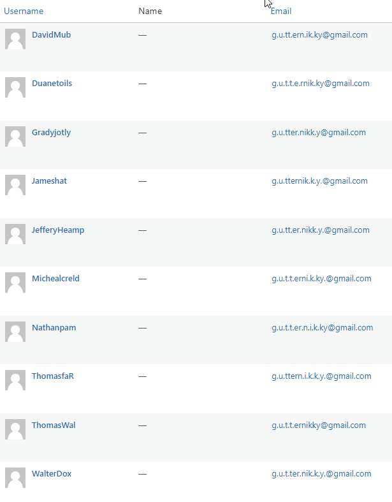Click WalterDox's avatar icon

tap(15, 478)
